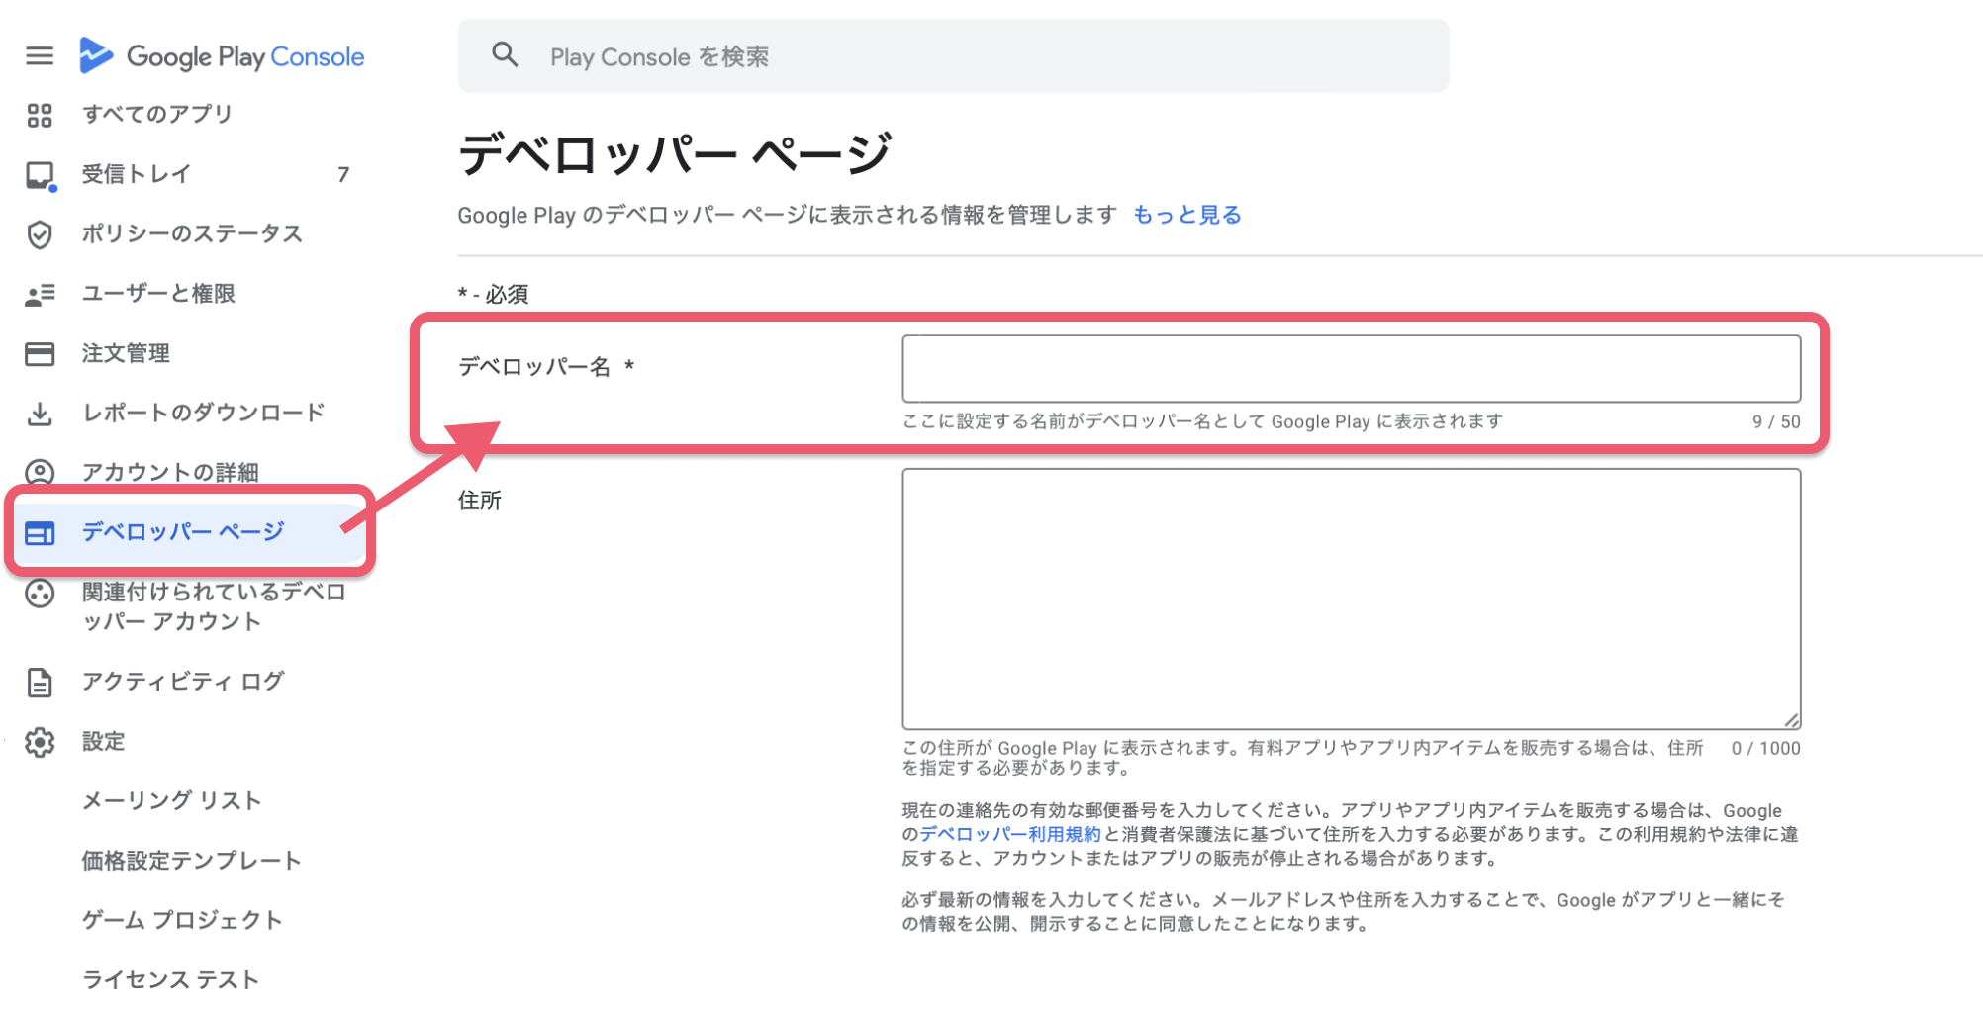This screenshot has height=1014, width=1983.
Task: Click the 住所 text area
Action: 1351,599
